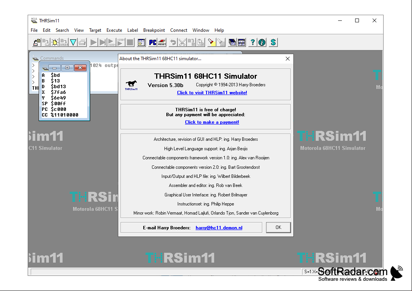Open the Target menu

coord(95,30)
